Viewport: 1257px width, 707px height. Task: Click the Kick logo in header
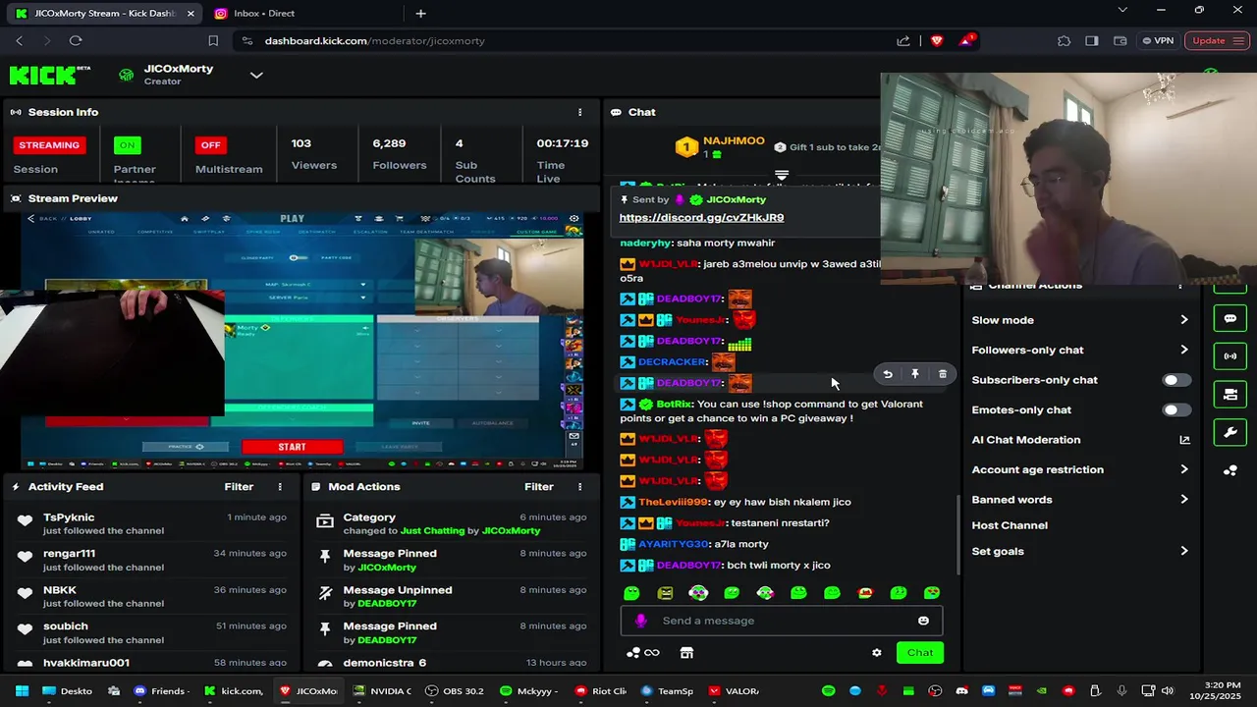[x=49, y=76]
